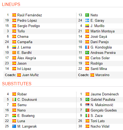Image resolution: width=123 pixels, height=130 pixels.
Task: Select Rodrigo in the Valencia lineup
Action: [97, 63]
